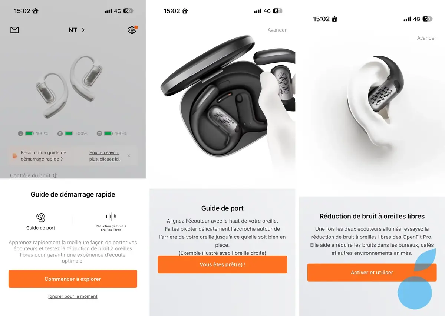Image resolution: width=445 pixels, height=316 pixels.
Task: Tap the charging case battery indicator
Action: point(112,134)
